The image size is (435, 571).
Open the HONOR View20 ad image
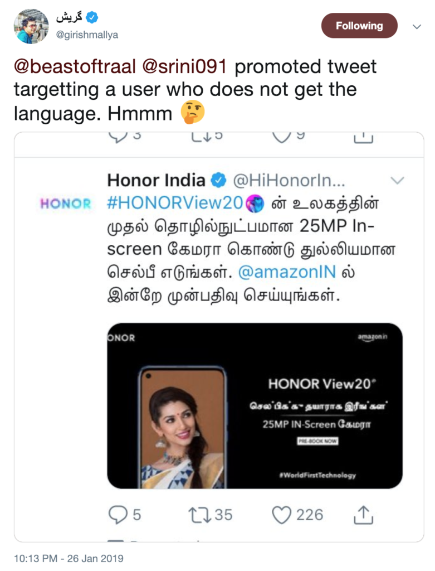point(255,405)
